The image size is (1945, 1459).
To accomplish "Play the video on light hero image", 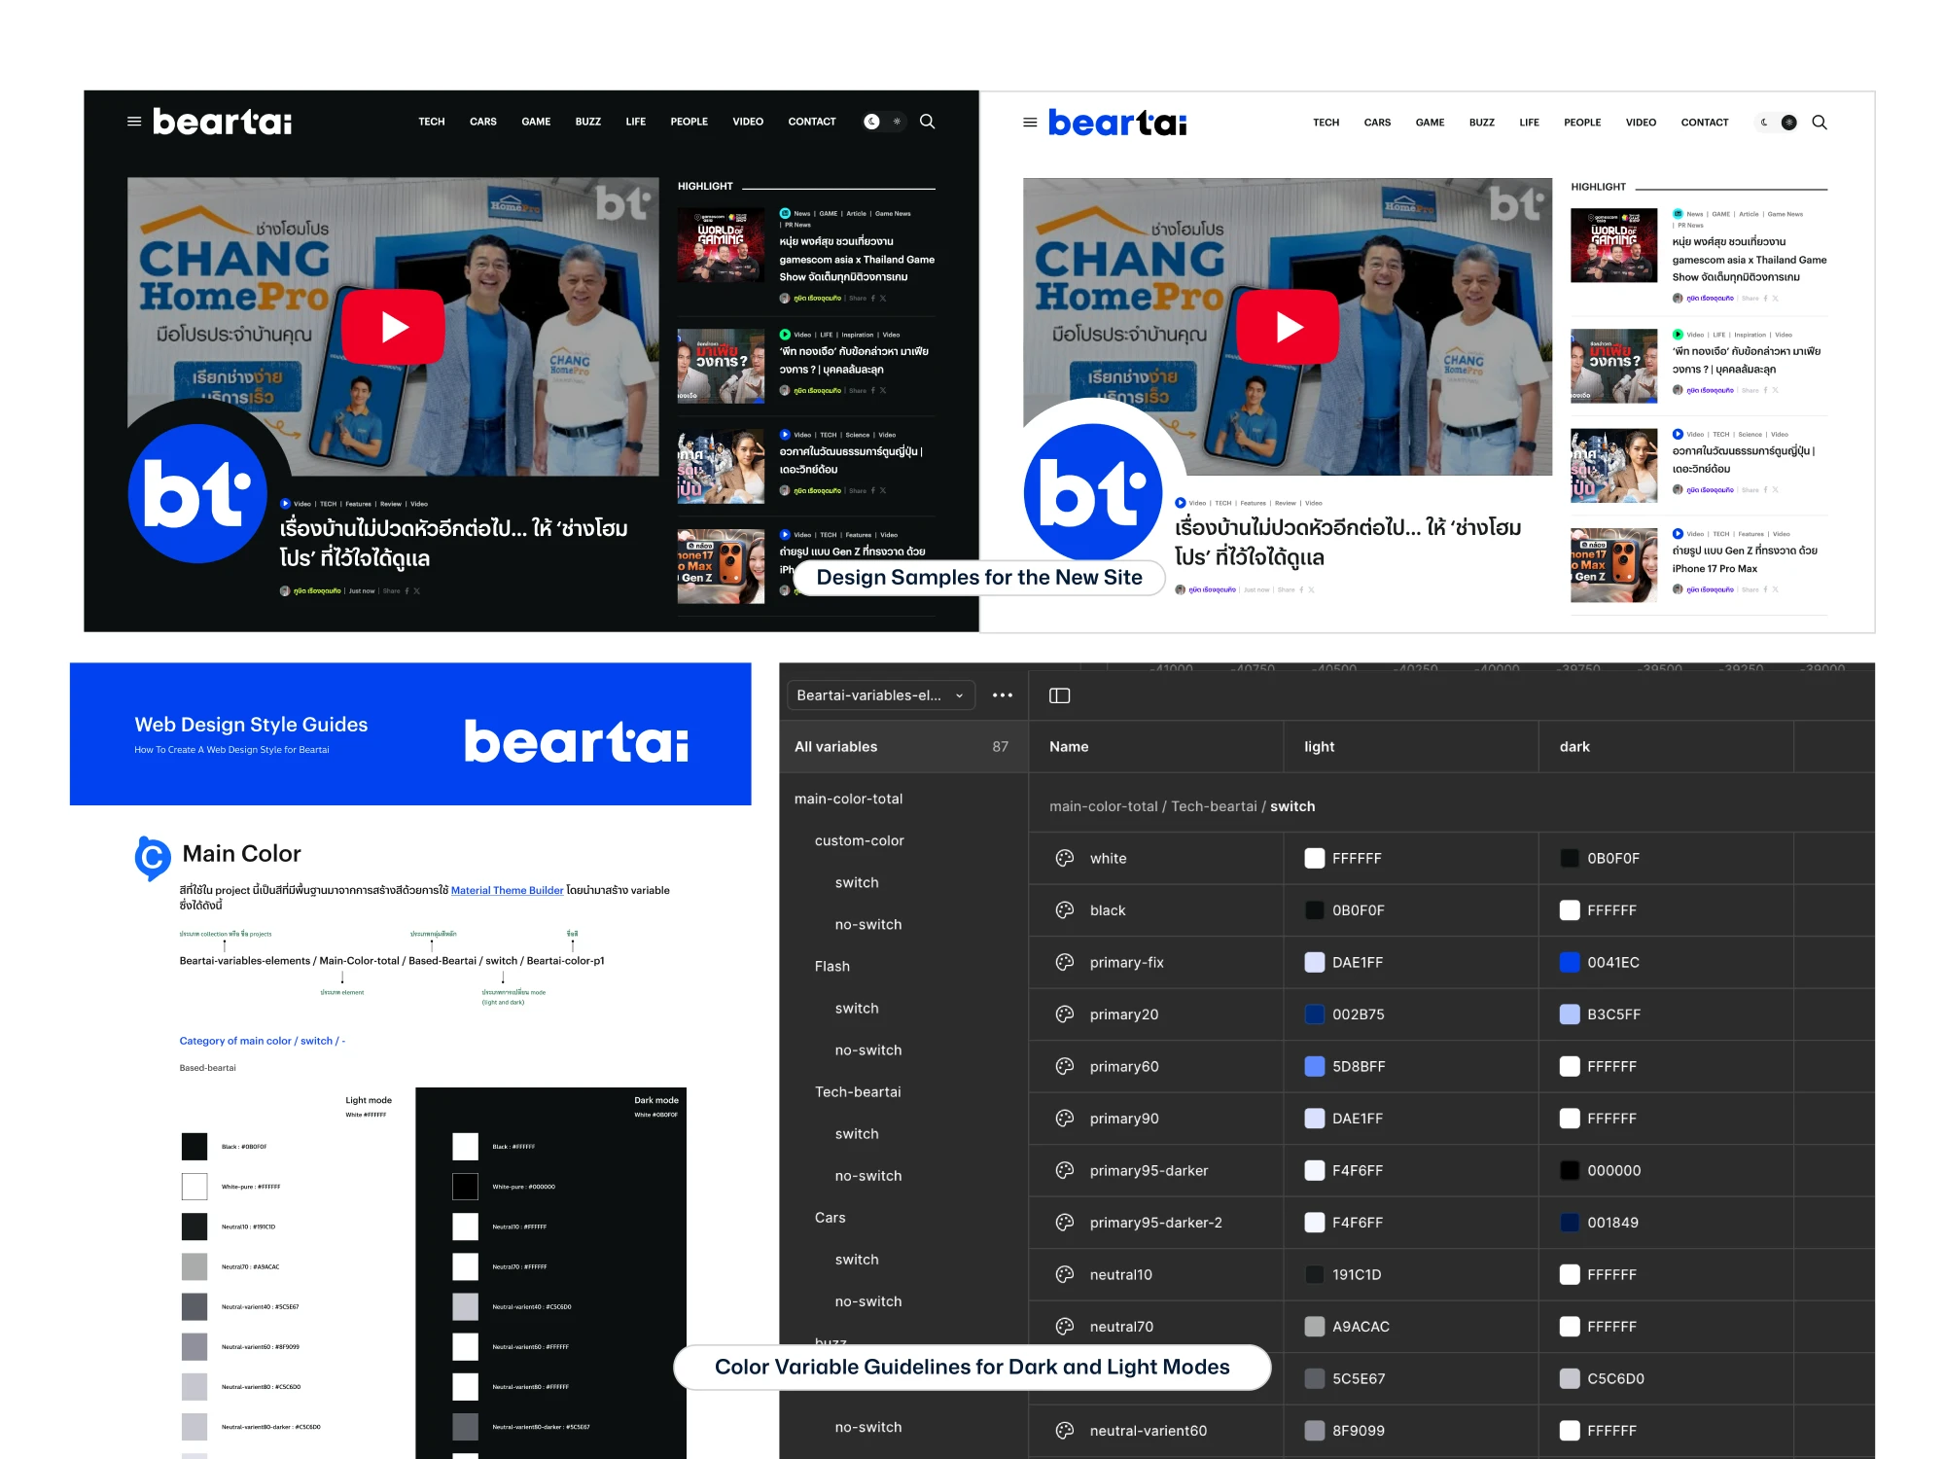I will (x=1289, y=327).
